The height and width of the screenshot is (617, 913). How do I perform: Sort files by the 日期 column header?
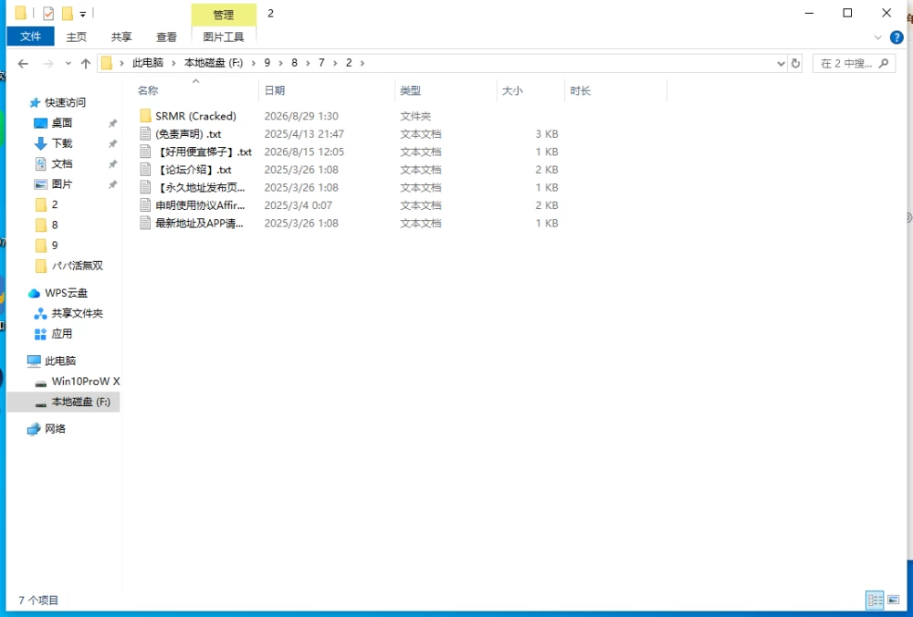275,90
